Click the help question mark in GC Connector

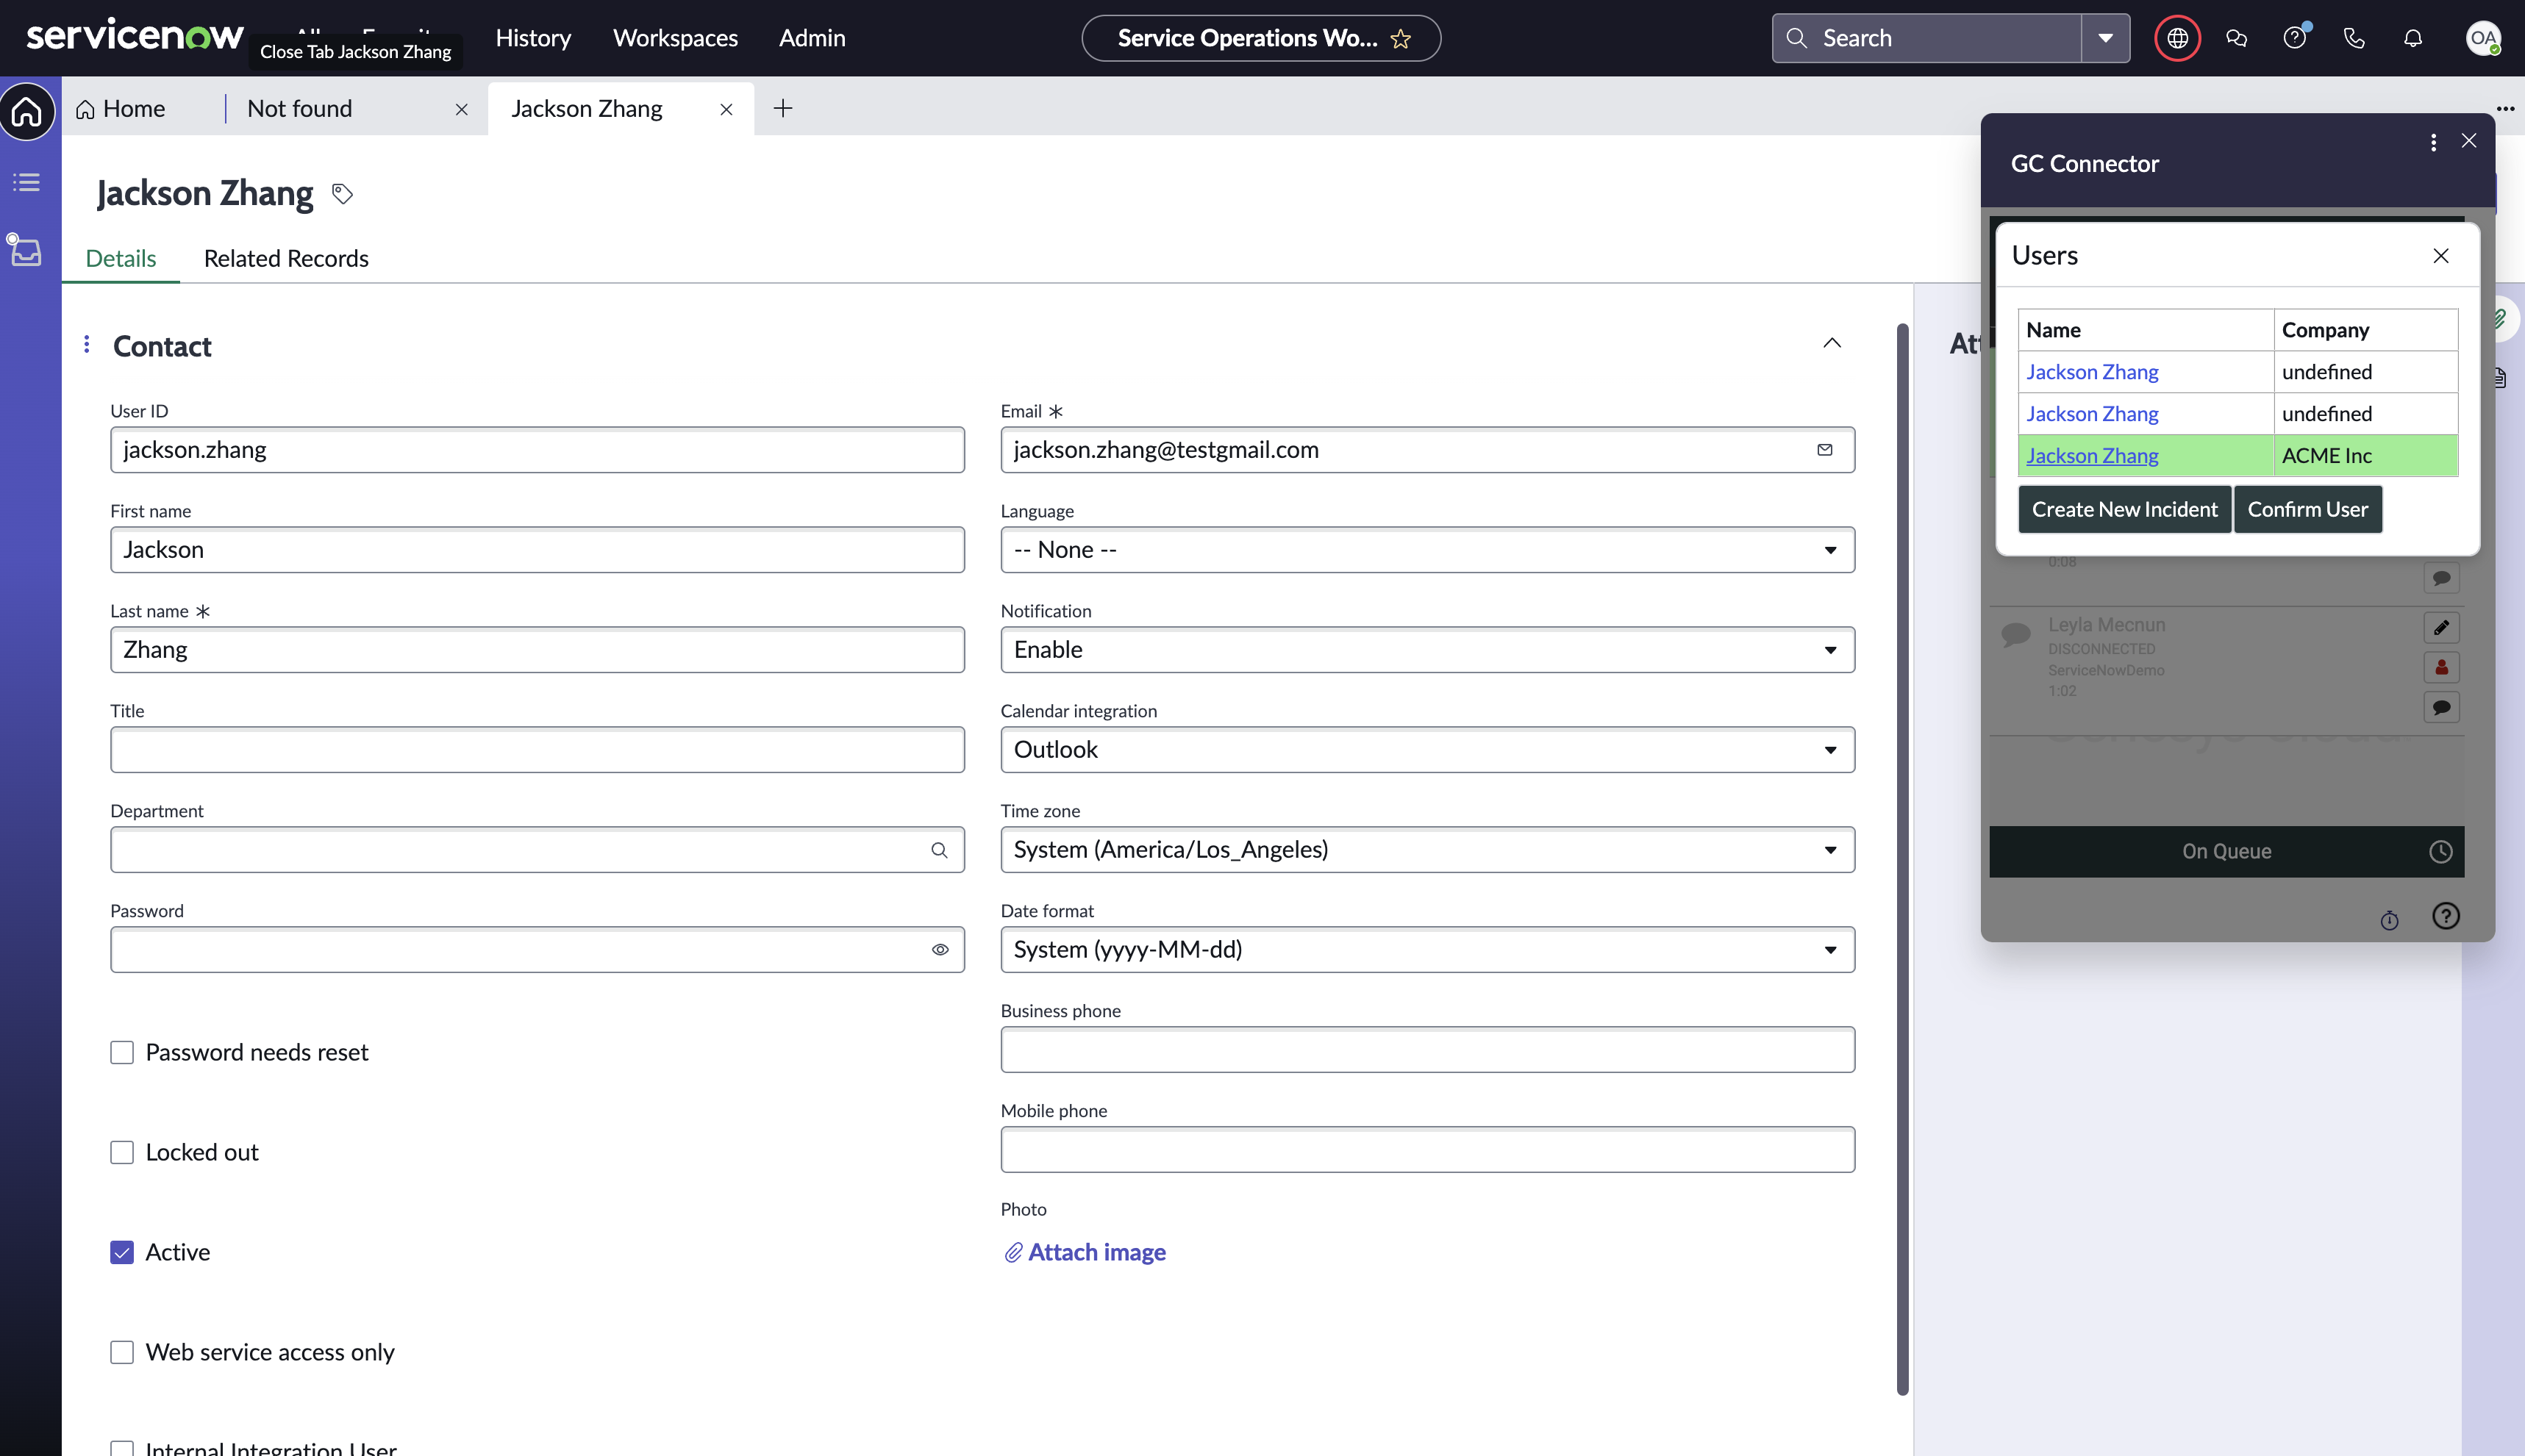coord(2445,916)
